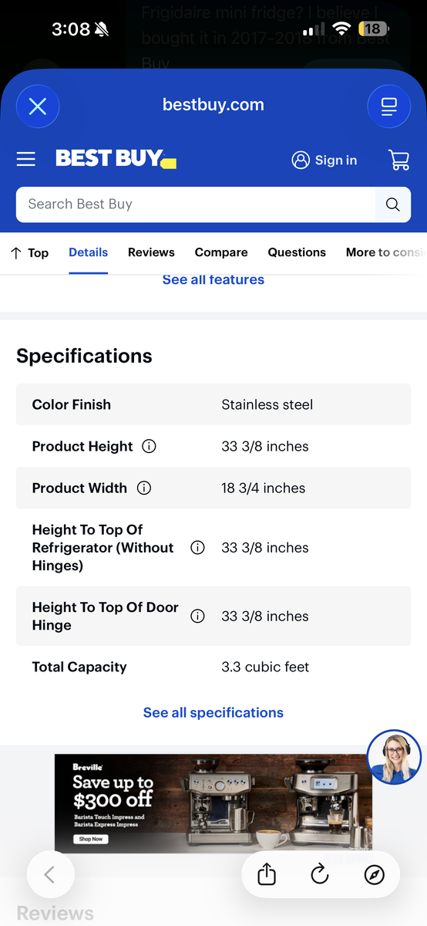
Task: Close the in-app browser with X button
Action: 37,106
